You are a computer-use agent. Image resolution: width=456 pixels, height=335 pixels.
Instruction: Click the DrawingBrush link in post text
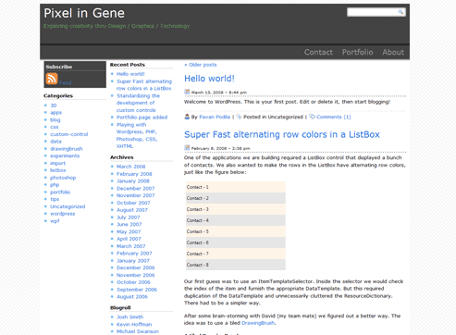point(258,323)
